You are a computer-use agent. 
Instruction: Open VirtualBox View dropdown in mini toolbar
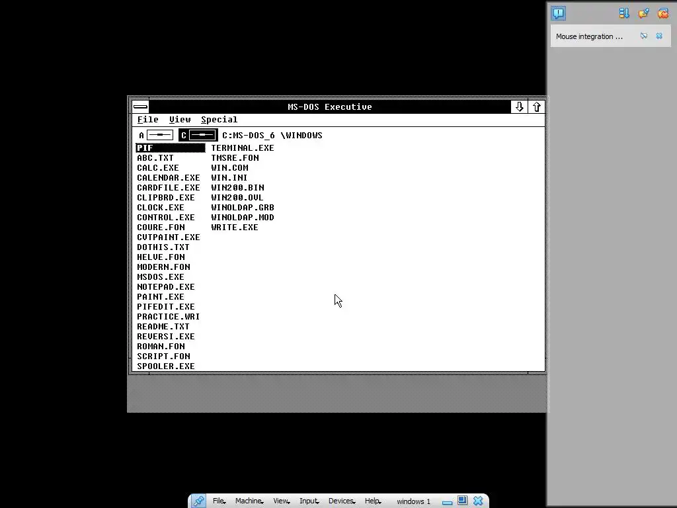[281, 501]
